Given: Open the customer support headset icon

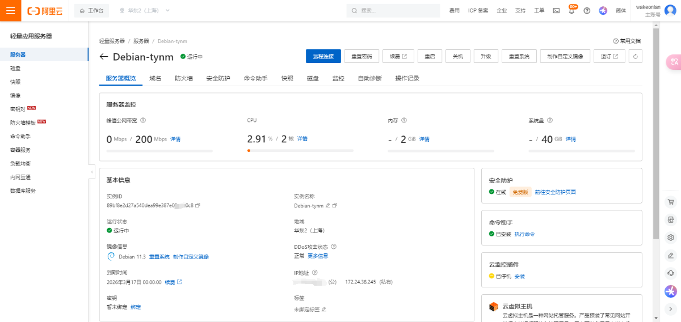Looking at the screenshot, I should click(x=670, y=273).
